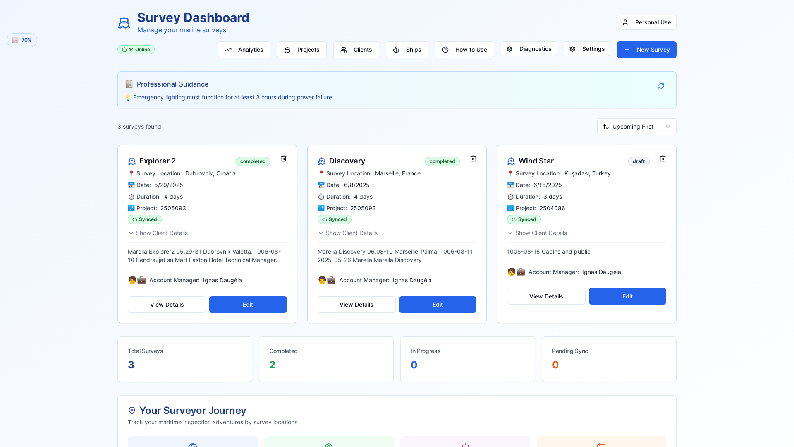794x447 pixels.
Task: Click the ship logo beside Survey Dashboard
Action: [124, 23]
